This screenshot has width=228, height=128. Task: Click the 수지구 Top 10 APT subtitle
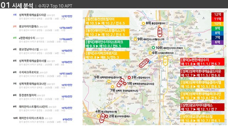[55, 6]
